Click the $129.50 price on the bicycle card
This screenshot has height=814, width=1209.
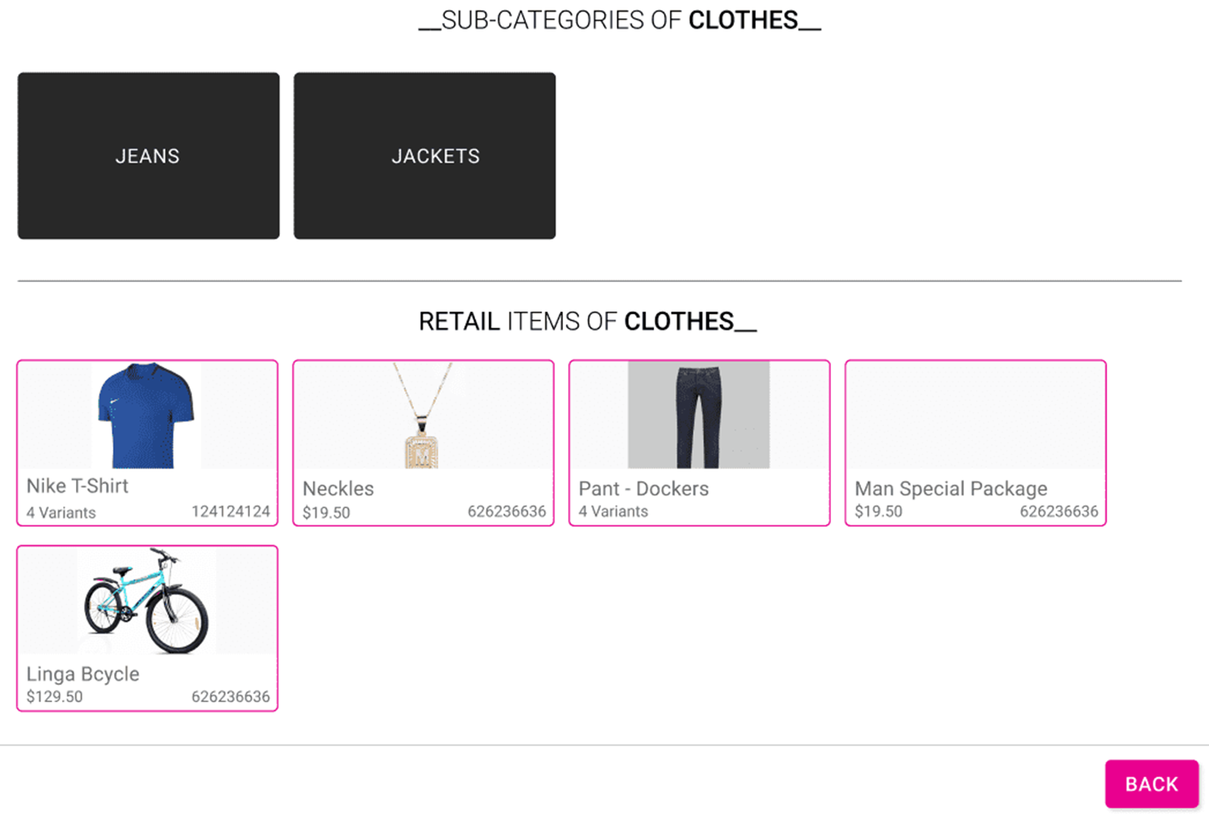(x=55, y=697)
